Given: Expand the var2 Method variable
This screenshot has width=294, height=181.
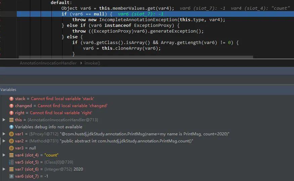Looking at the screenshot, I should click(4, 141).
